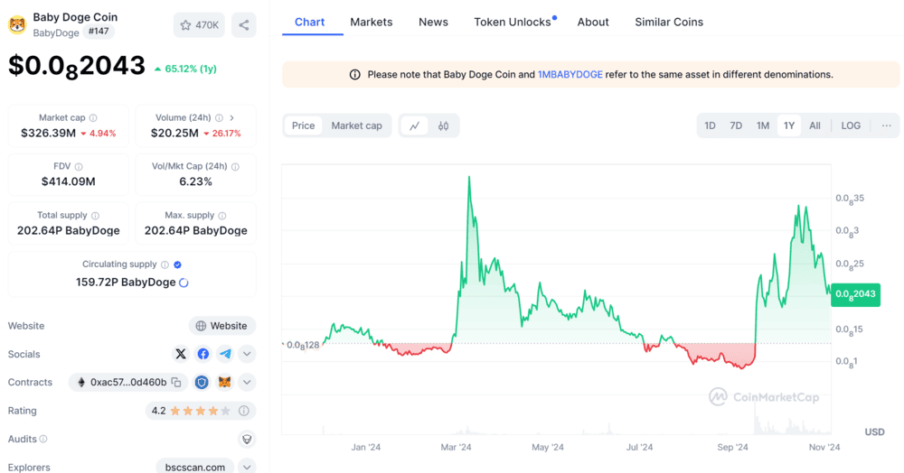Click $20.25M volume value

click(x=174, y=134)
